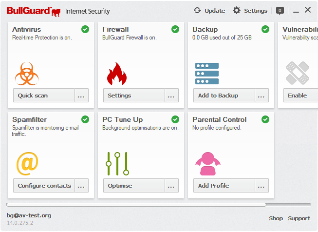Screen dimensions: 318x232
Task: Click Update in the top bar
Action: 209,10
